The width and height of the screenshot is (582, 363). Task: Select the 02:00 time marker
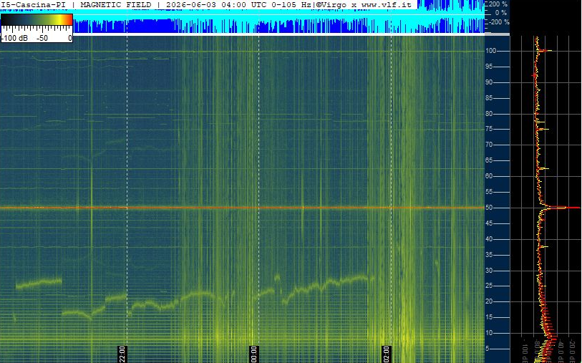pos(387,354)
